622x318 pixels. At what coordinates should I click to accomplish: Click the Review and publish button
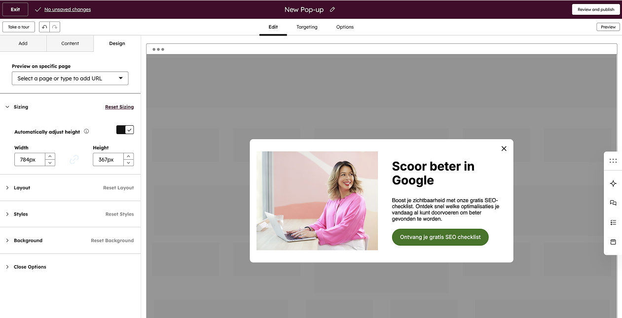pos(595,9)
